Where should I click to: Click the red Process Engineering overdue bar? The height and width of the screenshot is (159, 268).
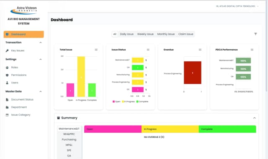coord(193,73)
